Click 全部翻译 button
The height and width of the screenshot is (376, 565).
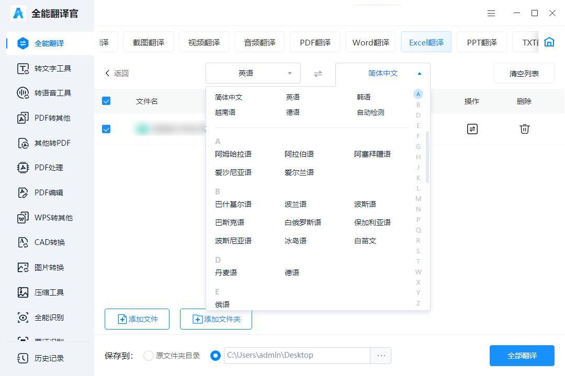522,356
